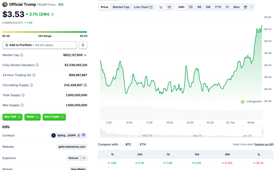This screenshot has height=170, width=277.
Task: Switch to candlestick chart icon
Action: (170, 7)
